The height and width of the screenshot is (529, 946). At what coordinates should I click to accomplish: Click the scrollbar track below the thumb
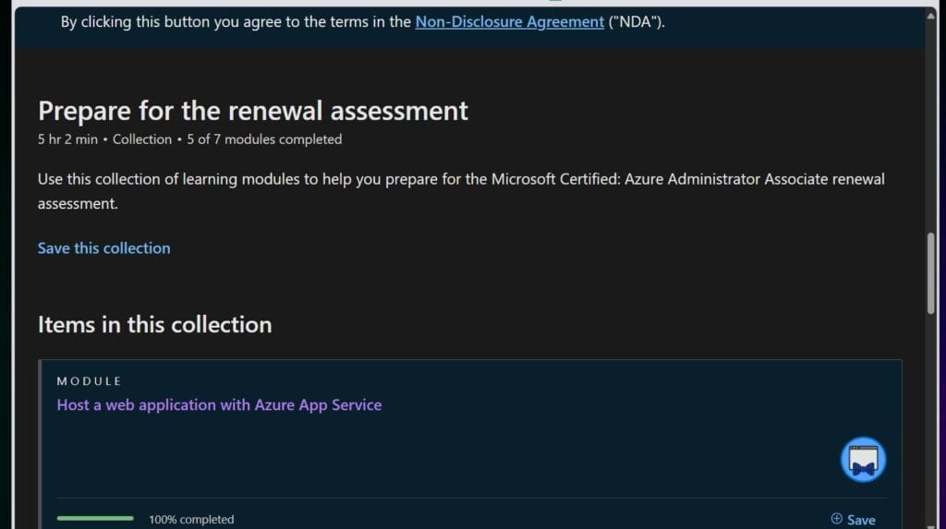(931, 415)
